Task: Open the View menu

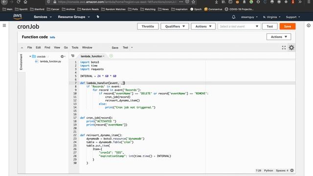Action: pyautogui.click(x=57, y=47)
